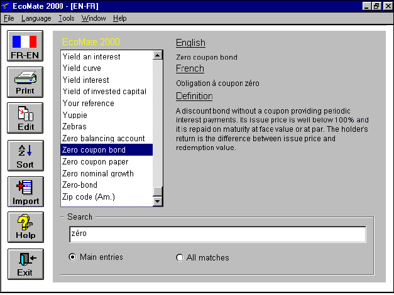This screenshot has height=295, width=394.
Task: Click the EcoMate title bar icon
Action: 6,6
